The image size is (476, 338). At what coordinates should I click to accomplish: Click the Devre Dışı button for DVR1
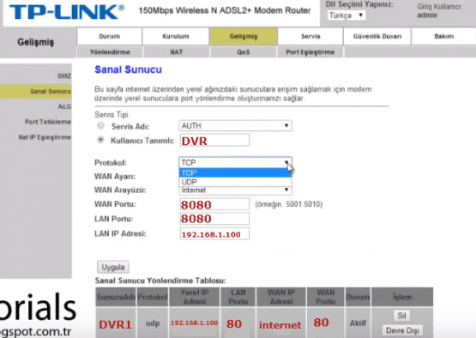coord(402,330)
